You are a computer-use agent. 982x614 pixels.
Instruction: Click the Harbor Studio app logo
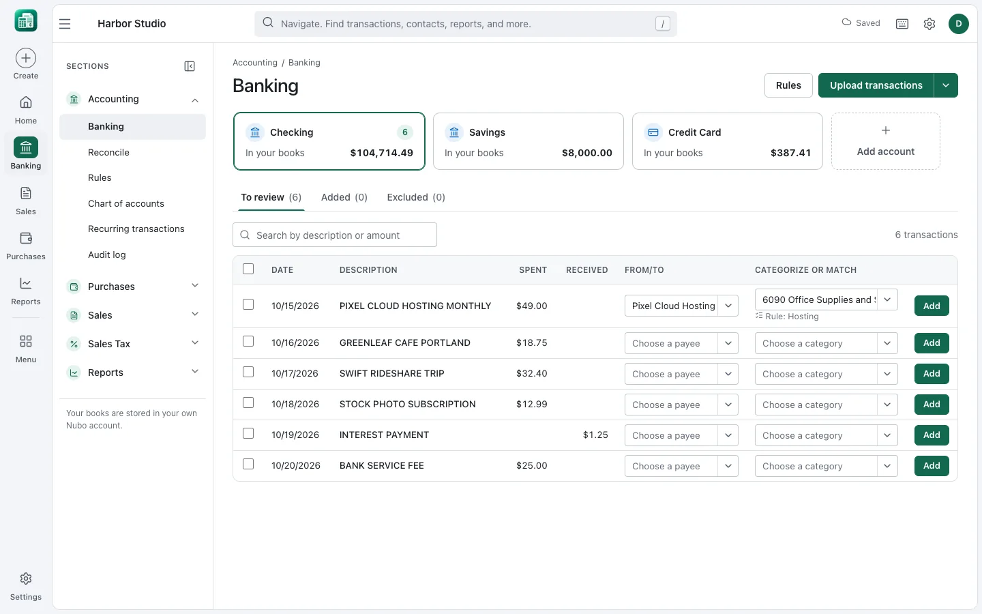(26, 21)
